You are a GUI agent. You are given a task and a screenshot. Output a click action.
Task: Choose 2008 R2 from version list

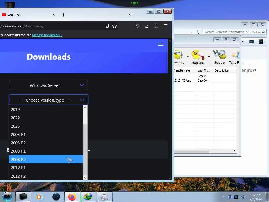click(46, 159)
